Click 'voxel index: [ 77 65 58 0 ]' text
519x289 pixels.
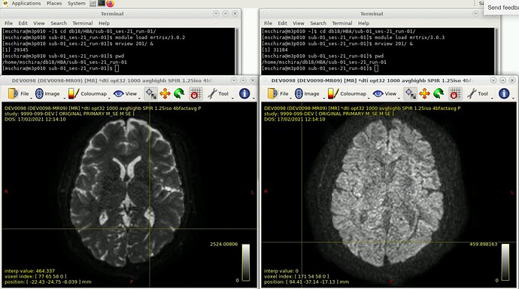(35, 276)
